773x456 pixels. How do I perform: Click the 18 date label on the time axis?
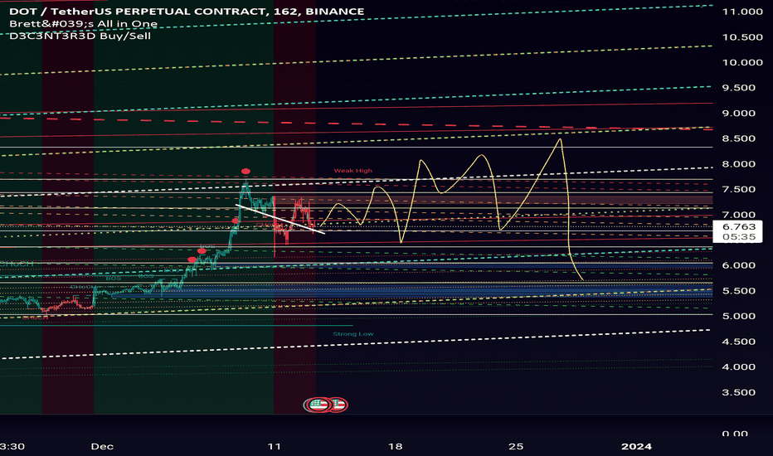pyautogui.click(x=396, y=446)
